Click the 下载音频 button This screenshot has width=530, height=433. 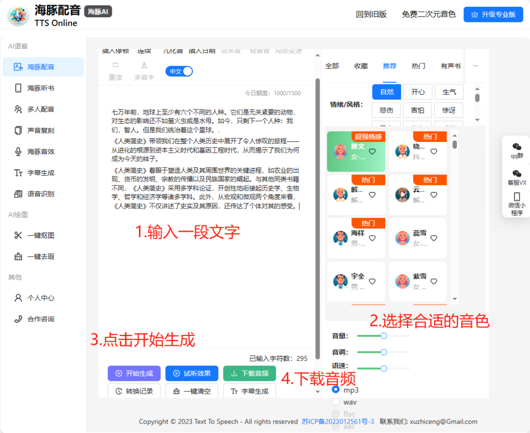[249, 374]
